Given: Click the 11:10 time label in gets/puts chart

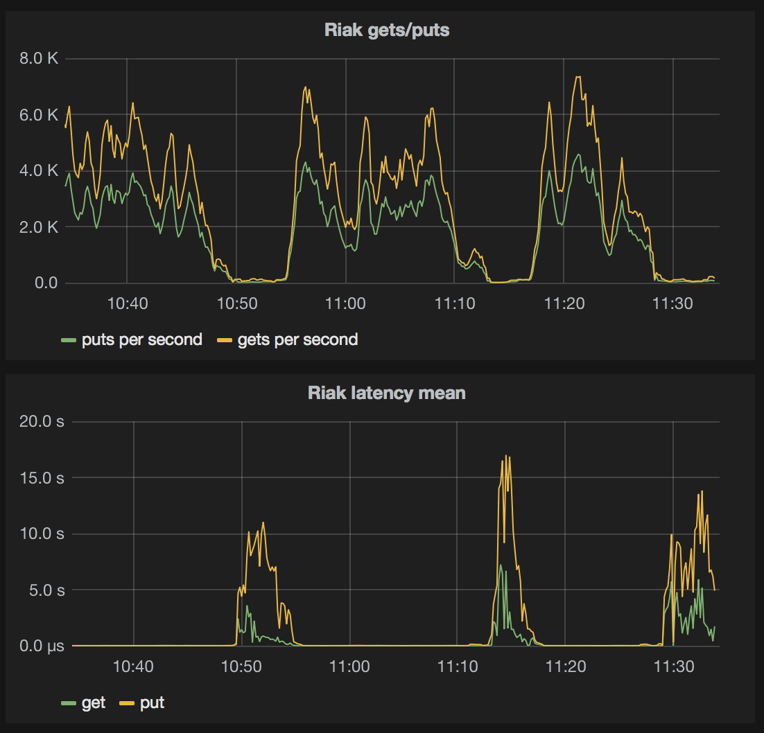Looking at the screenshot, I should pyautogui.click(x=455, y=303).
